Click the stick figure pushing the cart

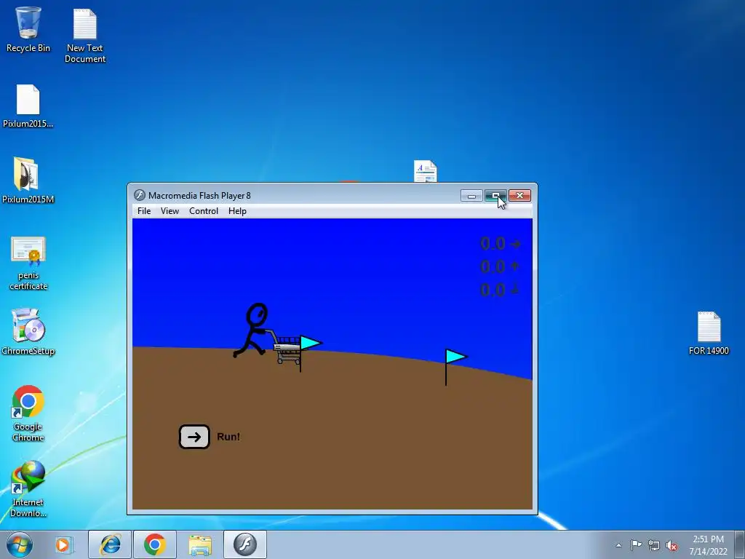coord(252,330)
